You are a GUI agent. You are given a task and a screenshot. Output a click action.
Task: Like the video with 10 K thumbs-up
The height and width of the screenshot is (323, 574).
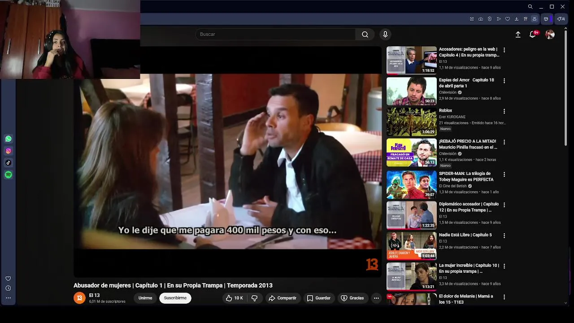pyautogui.click(x=234, y=298)
